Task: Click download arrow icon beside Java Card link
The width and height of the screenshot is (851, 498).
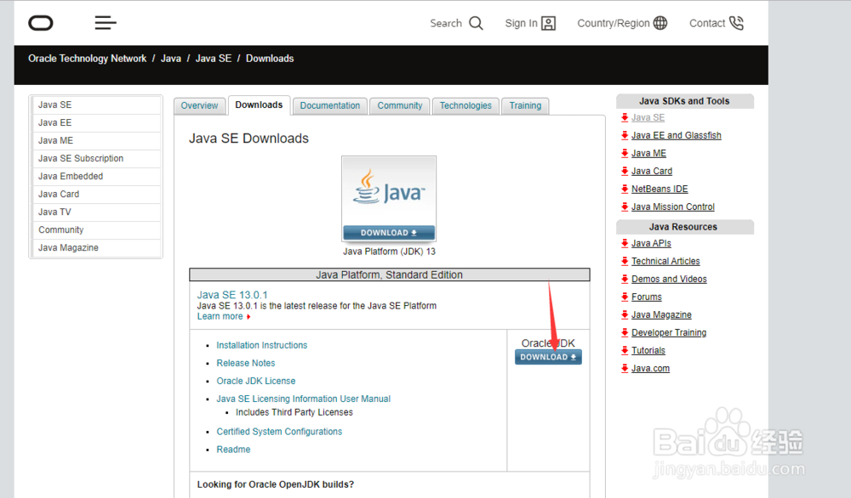Action: (x=625, y=171)
